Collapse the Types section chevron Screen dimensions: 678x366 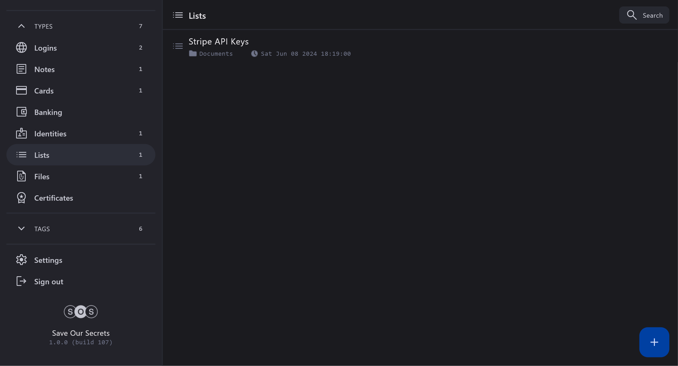point(21,26)
